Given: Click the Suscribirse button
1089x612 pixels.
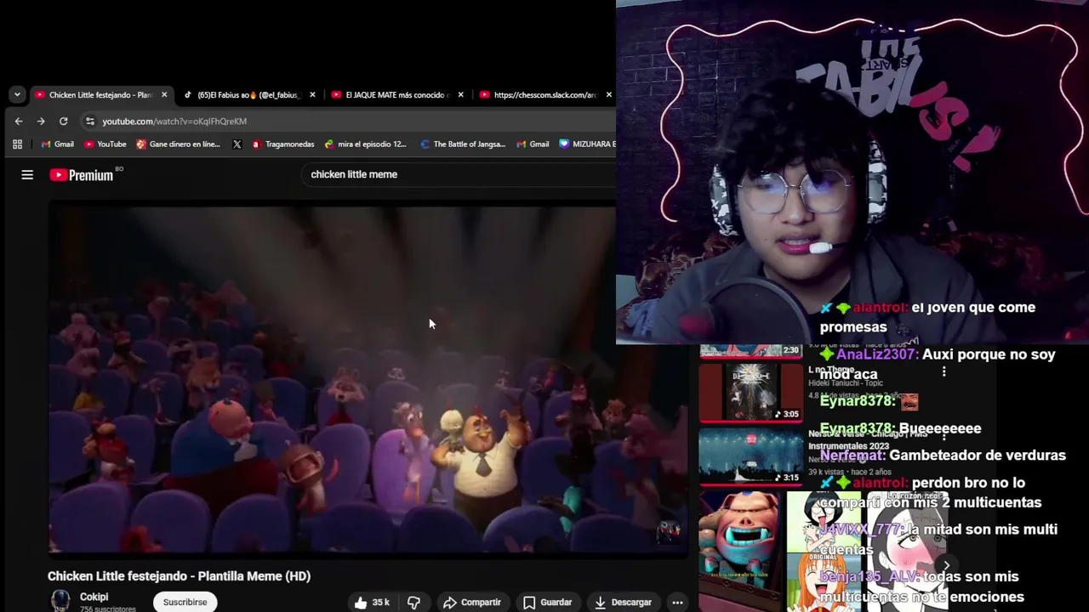Looking at the screenshot, I should coord(185,602).
